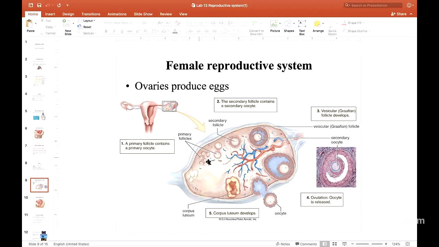Switch to Normal view icon

[324, 244]
